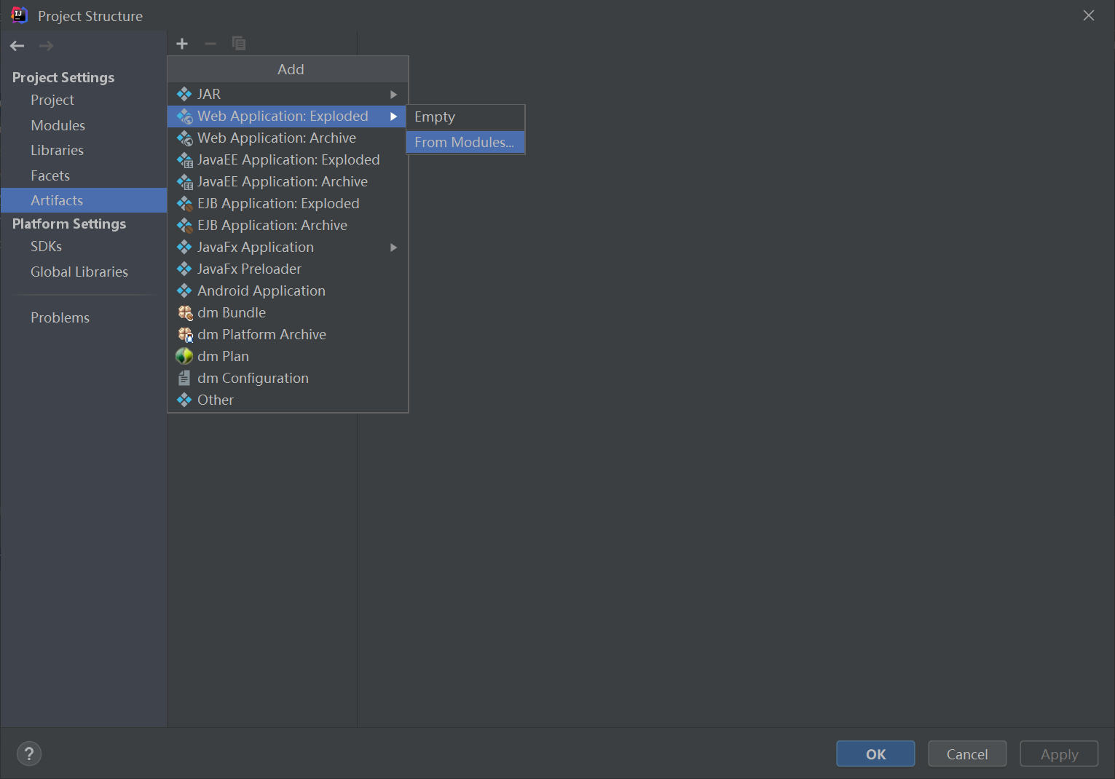The width and height of the screenshot is (1115, 779).
Task: Open Project settings page
Action: tap(84, 100)
